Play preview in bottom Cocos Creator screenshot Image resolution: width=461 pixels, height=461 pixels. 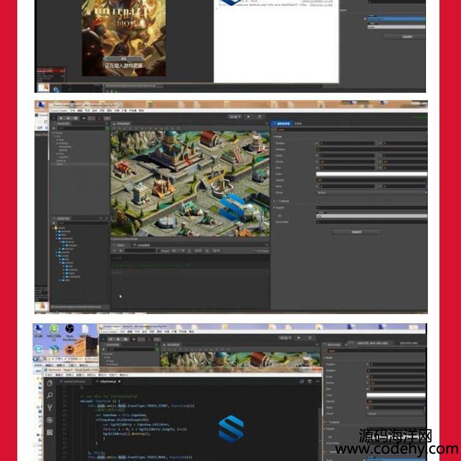(x=299, y=338)
